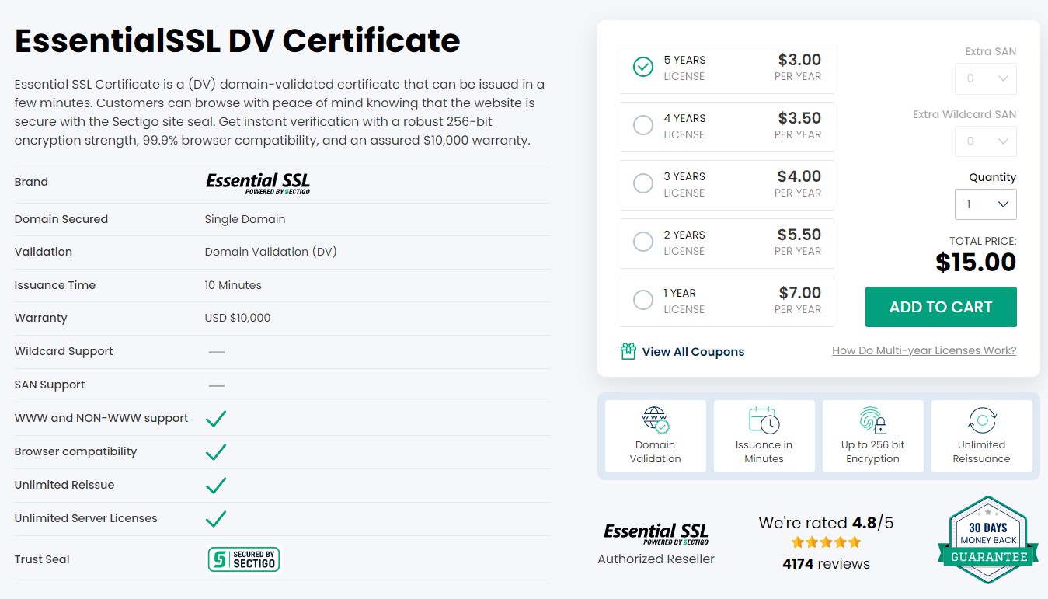Choose the 1 Year license option
The image size is (1048, 599).
pyautogui.click(x=727, y=301)
